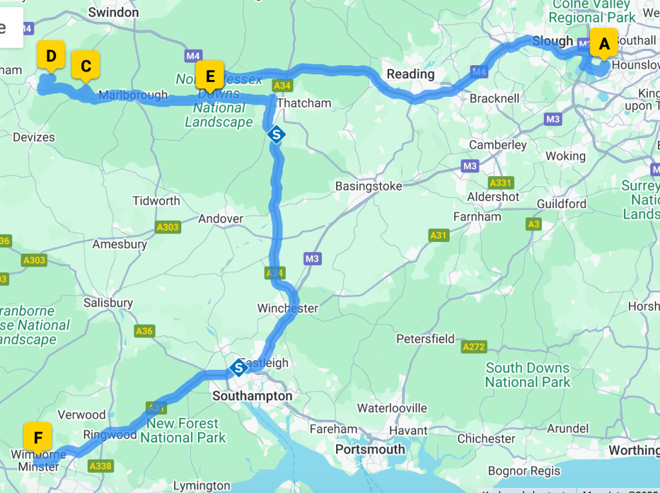Click waypoint marker D

click(51, 55)
